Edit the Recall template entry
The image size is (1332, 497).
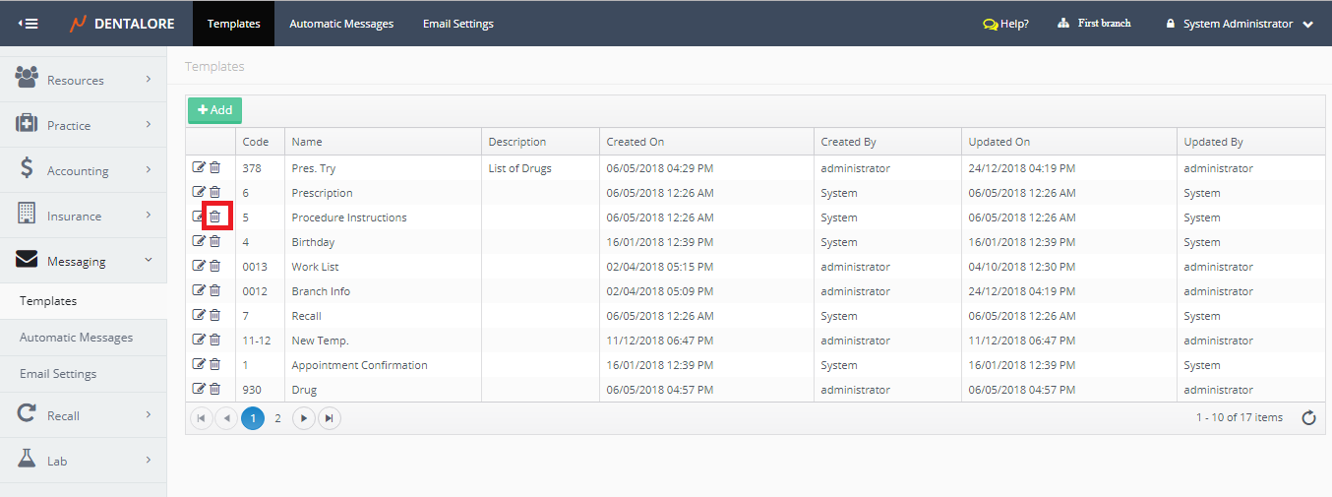pyautogui.click(x=199, y=315)
